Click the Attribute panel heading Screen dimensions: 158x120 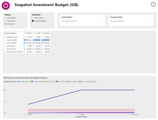pyautogui.click(x=36, y=15)
